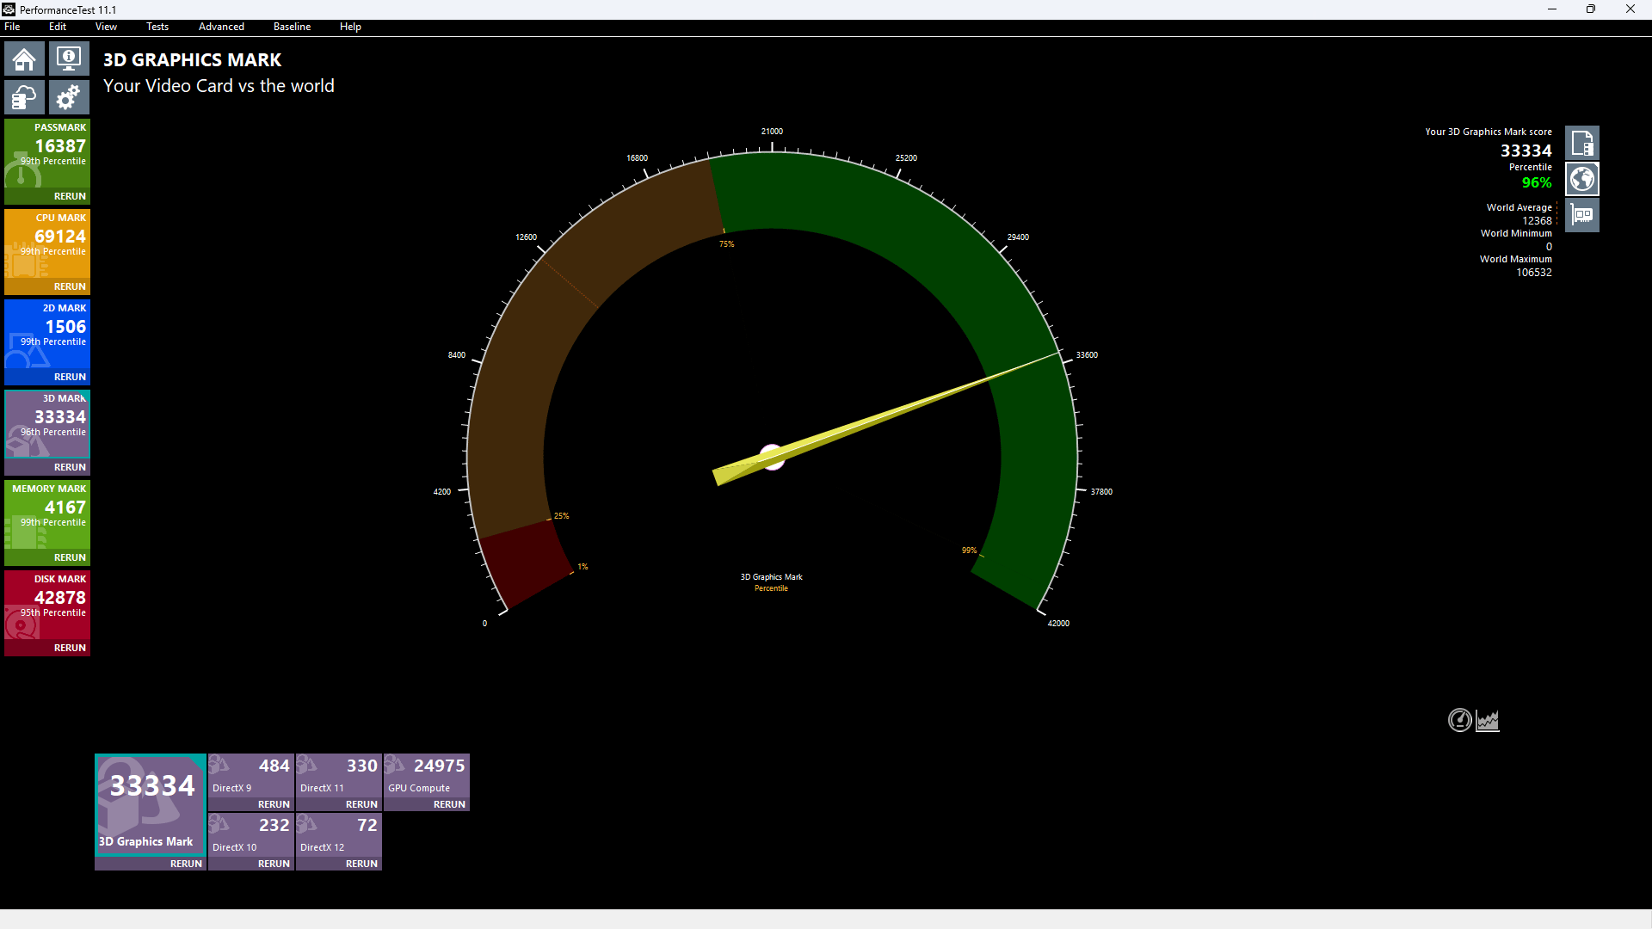Viewport: 1652px width, 929px height.
Task: Select the DirectX 9 result tile
Action: 251,775
